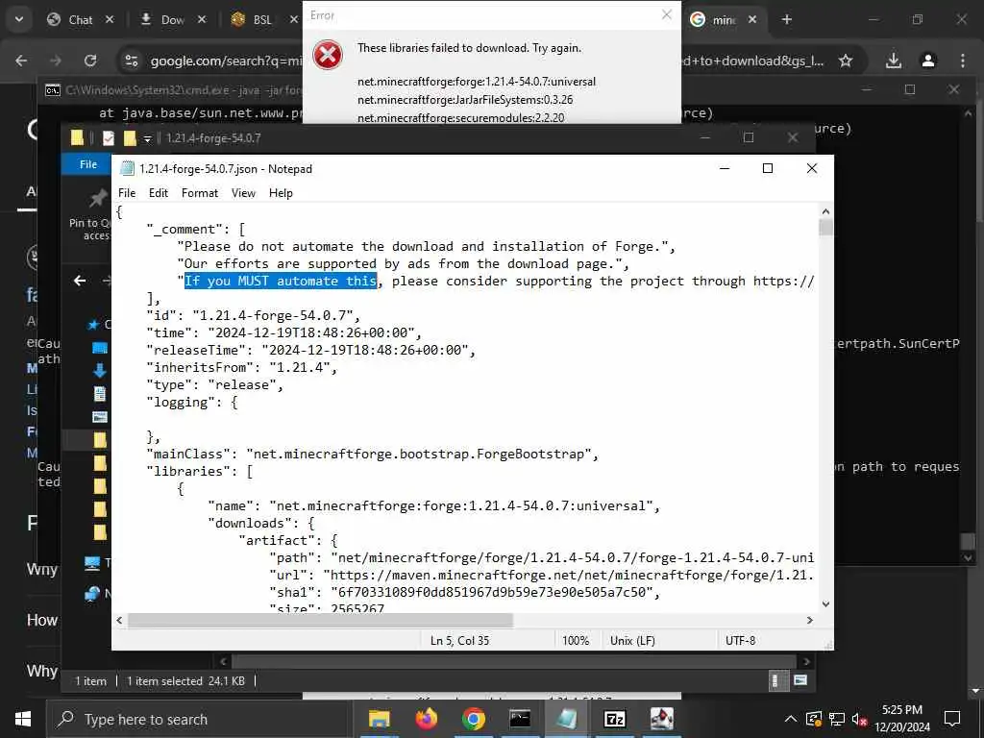Click Explorer's quick access new folder icon
Viewport: 984px width, 738px height.
[x=130, y=138]
